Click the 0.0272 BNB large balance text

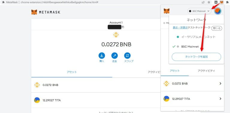click(x=116, y=44)
